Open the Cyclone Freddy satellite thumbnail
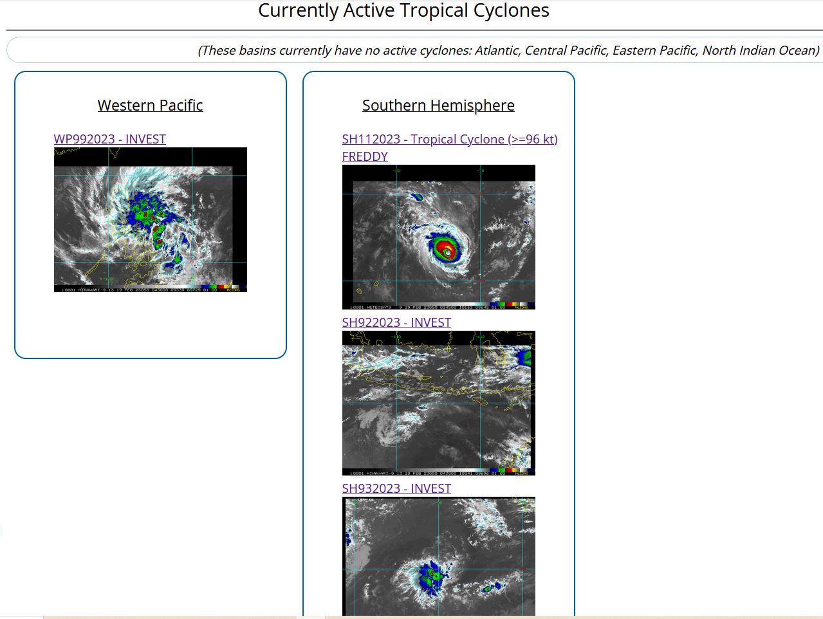 (x=438, y=236)
